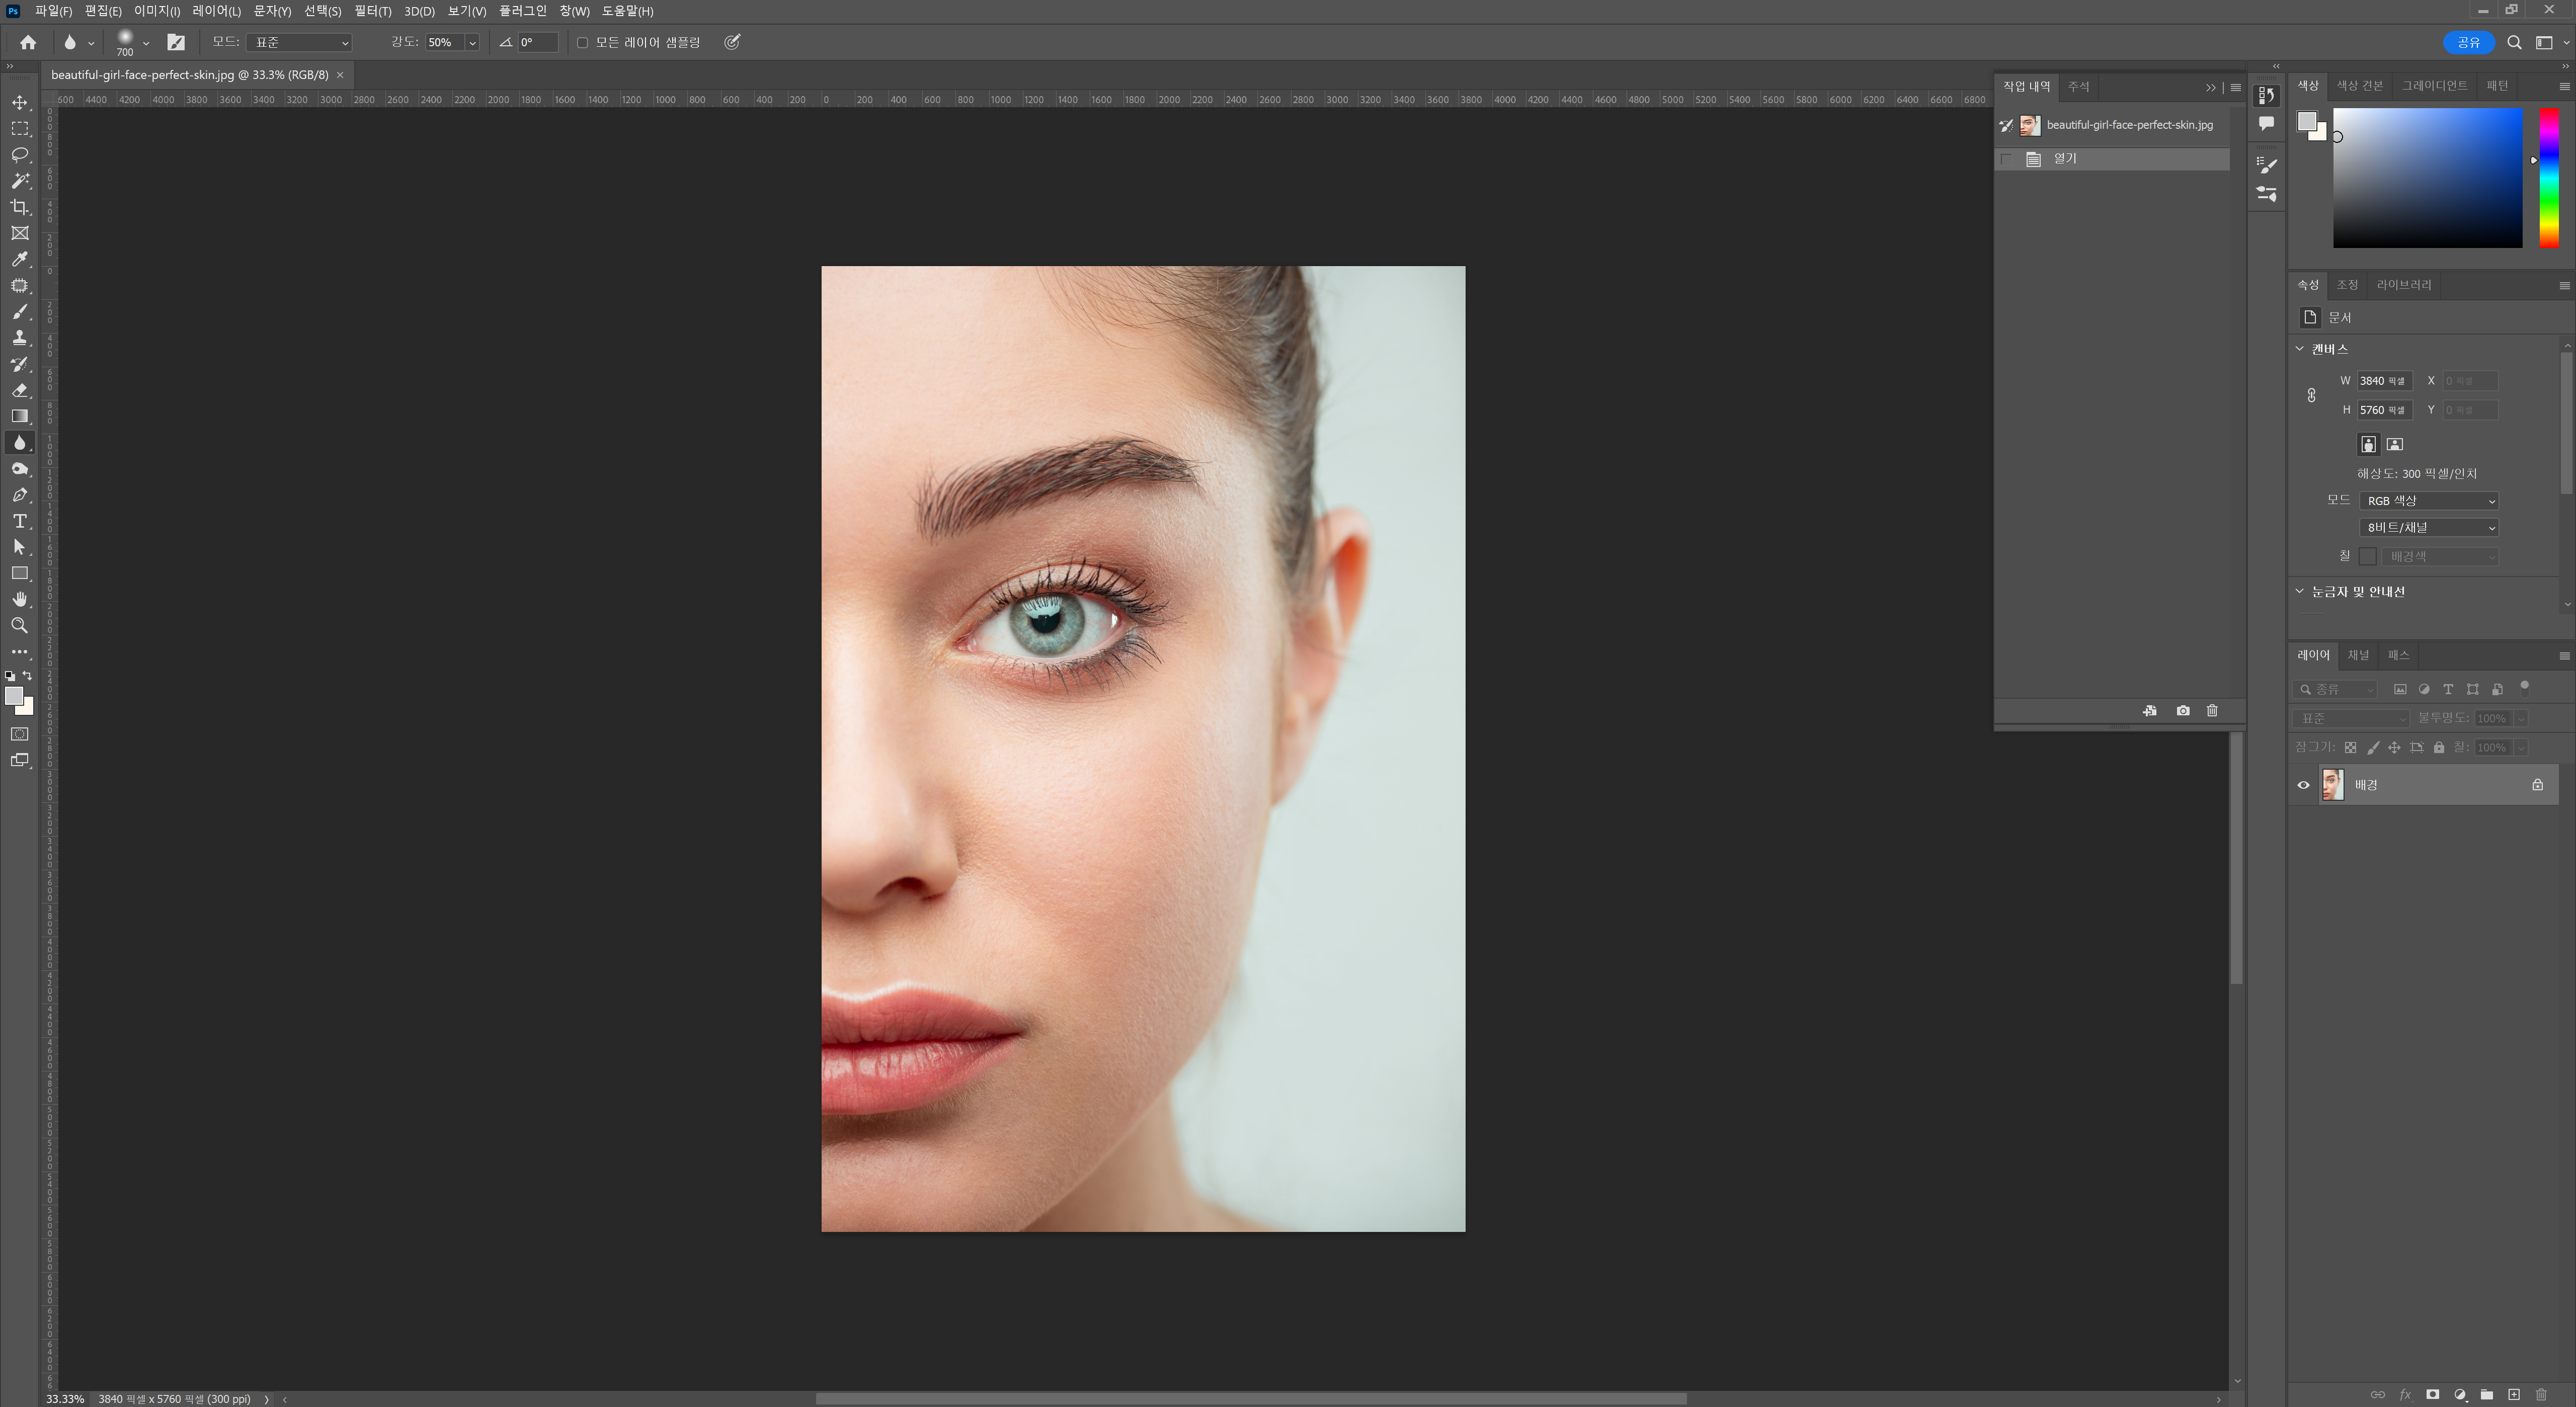Select the Magic Wand tool
This screenshot has width=2576, height=1407.
pos(20,181)
